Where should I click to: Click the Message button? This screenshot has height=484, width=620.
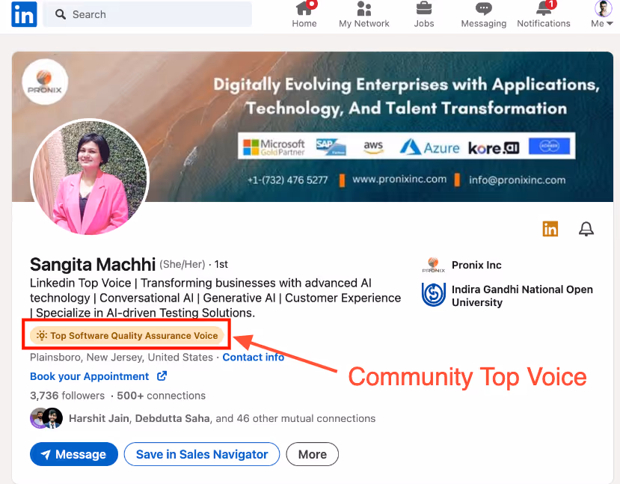[x=73, y=454]
